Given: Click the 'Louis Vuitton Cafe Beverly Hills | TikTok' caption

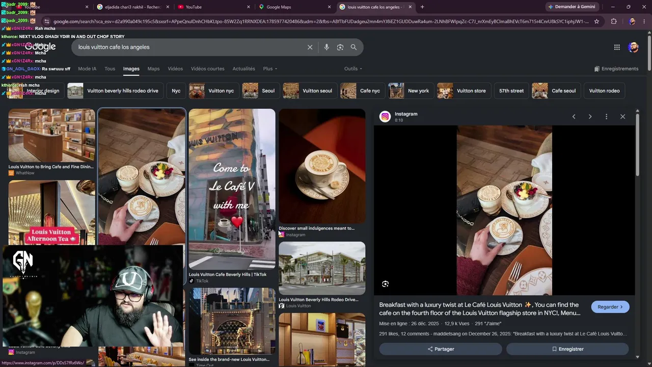Looking at the screenshot, I should (227, 275).
